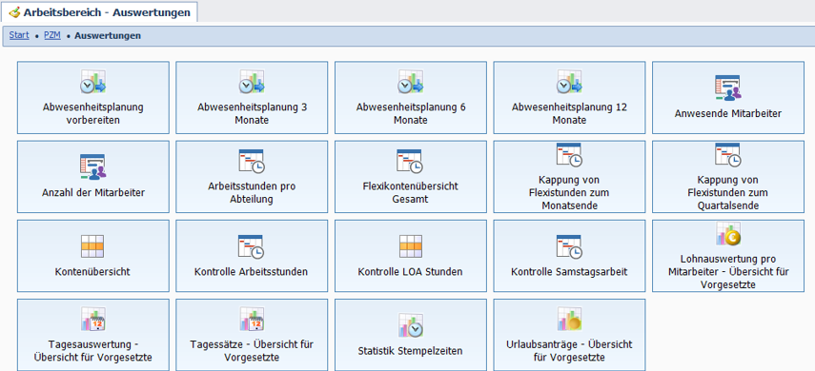Open the Flexikontenübersicht Gesamt icon

coord(411,161)
